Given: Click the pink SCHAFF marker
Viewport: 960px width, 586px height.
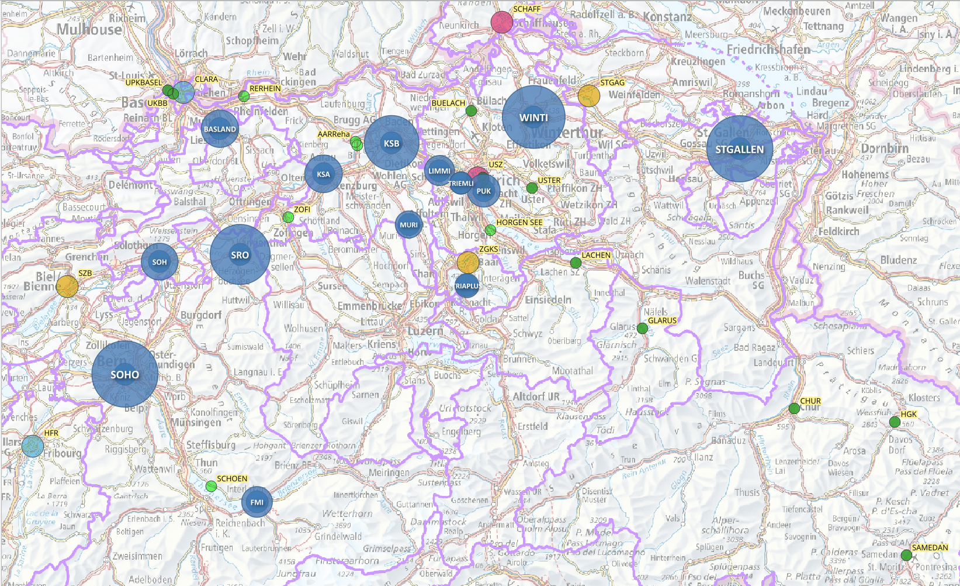Looking at the screenshot, I should pyautogui.click(x=501, y=22).
